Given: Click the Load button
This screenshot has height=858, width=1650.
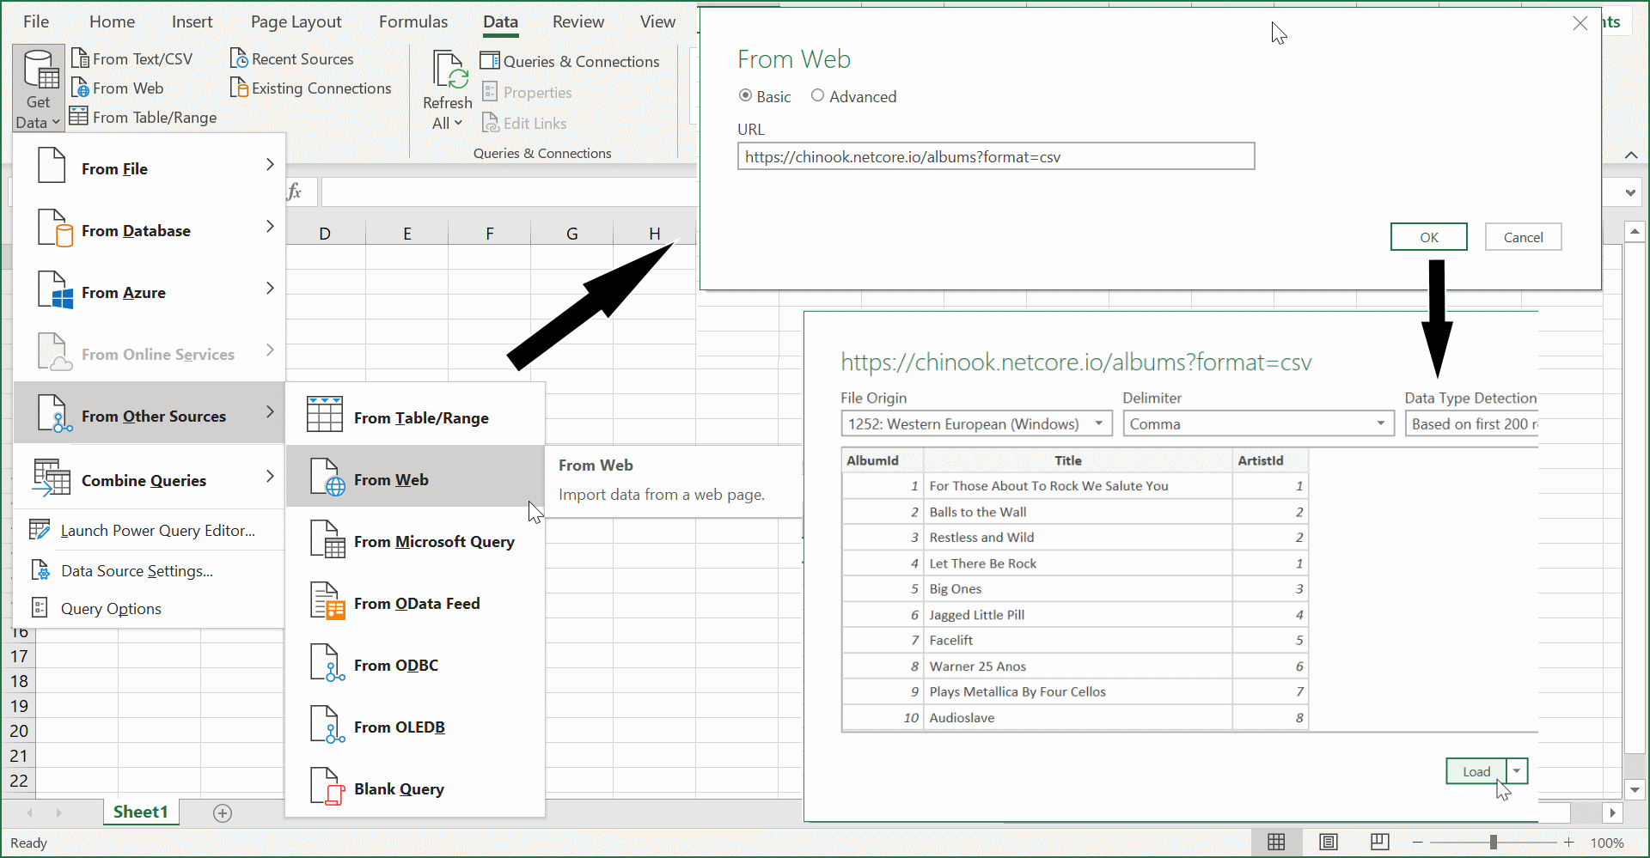Looking at the screenshot, I should [x=1476, y=771].
